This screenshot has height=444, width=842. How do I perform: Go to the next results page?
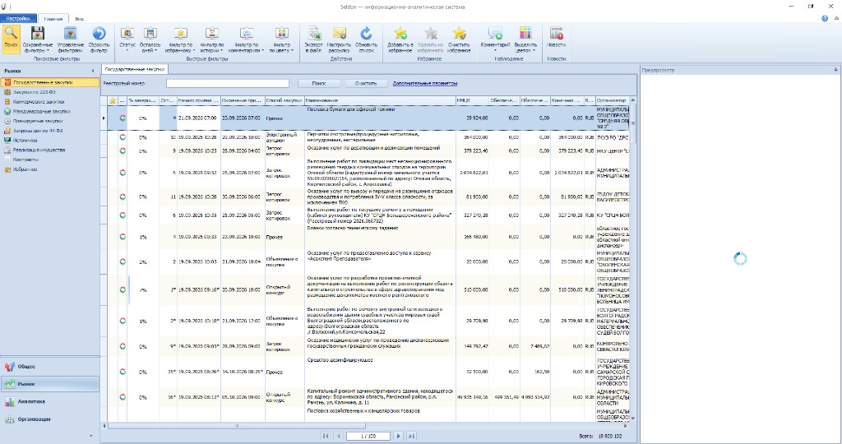point(399,436)
